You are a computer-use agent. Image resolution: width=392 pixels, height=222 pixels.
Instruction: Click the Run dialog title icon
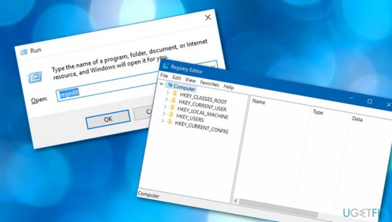(x=24, y=52)
